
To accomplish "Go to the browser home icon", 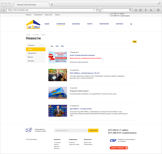I will [x=151, y=10].
